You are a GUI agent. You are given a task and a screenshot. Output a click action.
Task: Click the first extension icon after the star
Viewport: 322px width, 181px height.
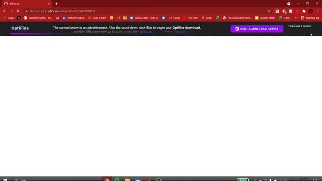click(x=277, y=11)
